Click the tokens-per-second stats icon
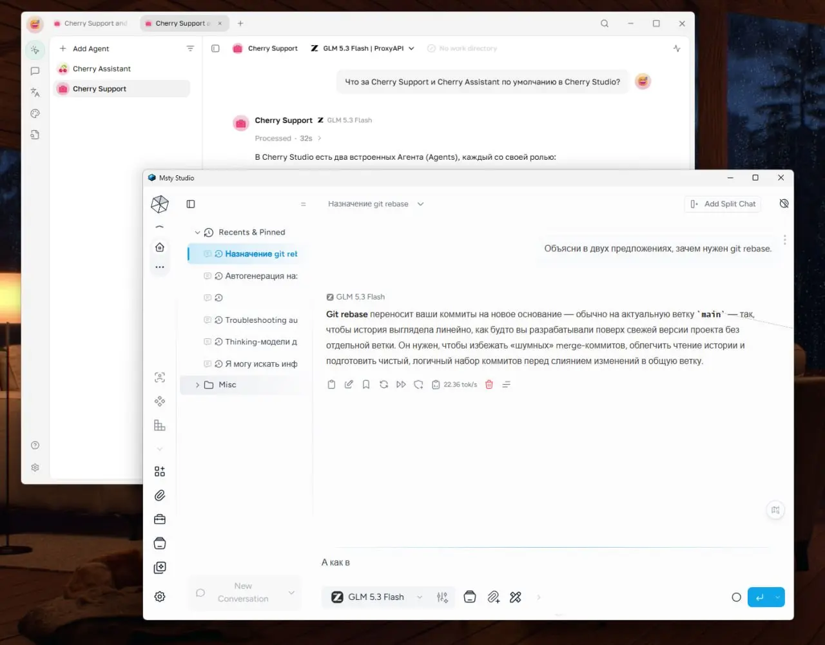The width and height of the screenshot is (825, 645). (436, 385)
